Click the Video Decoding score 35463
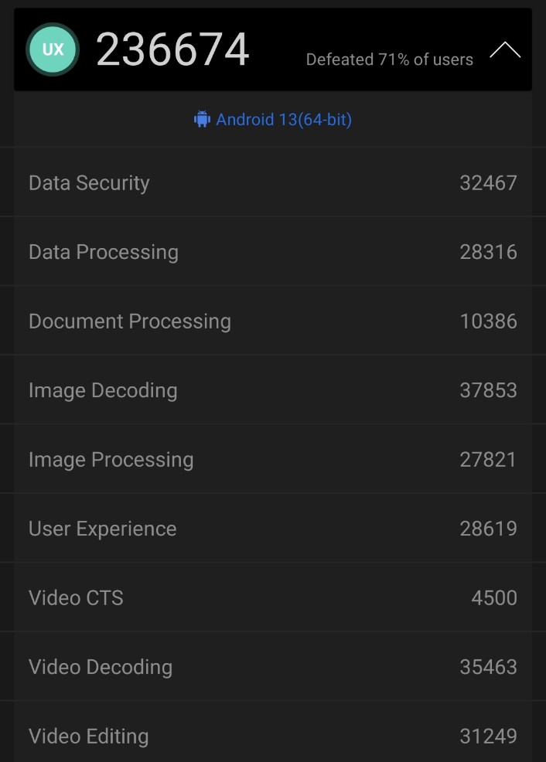 click(x=488, y=667)
